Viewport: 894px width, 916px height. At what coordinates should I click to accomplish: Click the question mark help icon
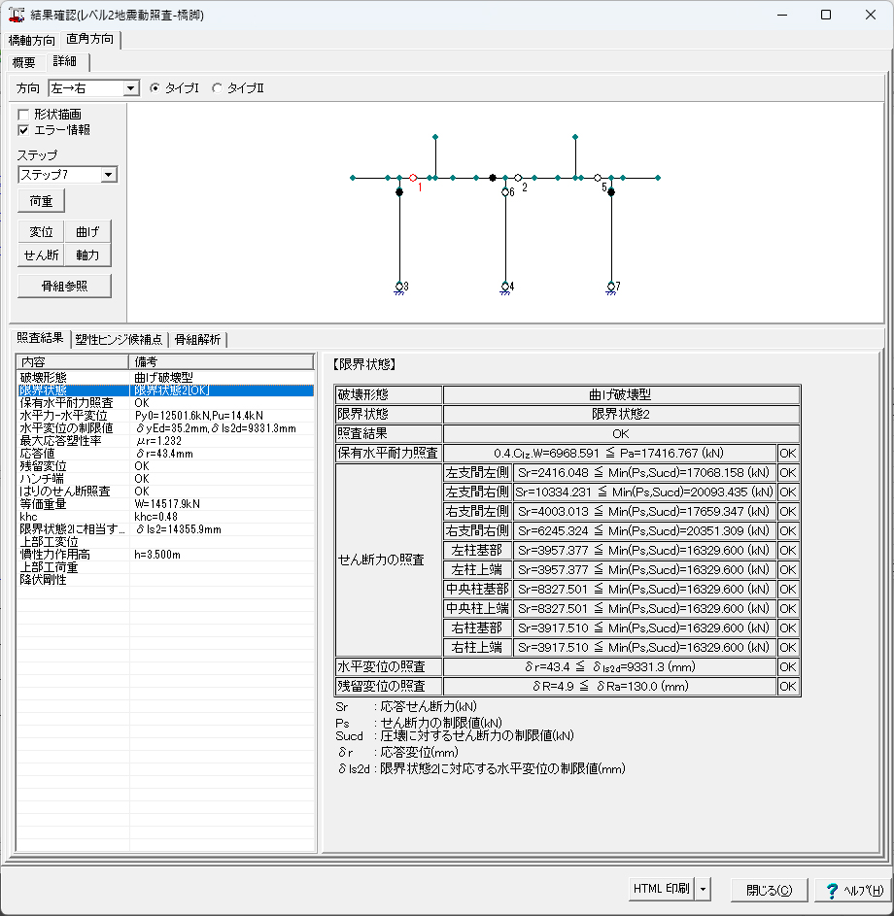point(832,889)
